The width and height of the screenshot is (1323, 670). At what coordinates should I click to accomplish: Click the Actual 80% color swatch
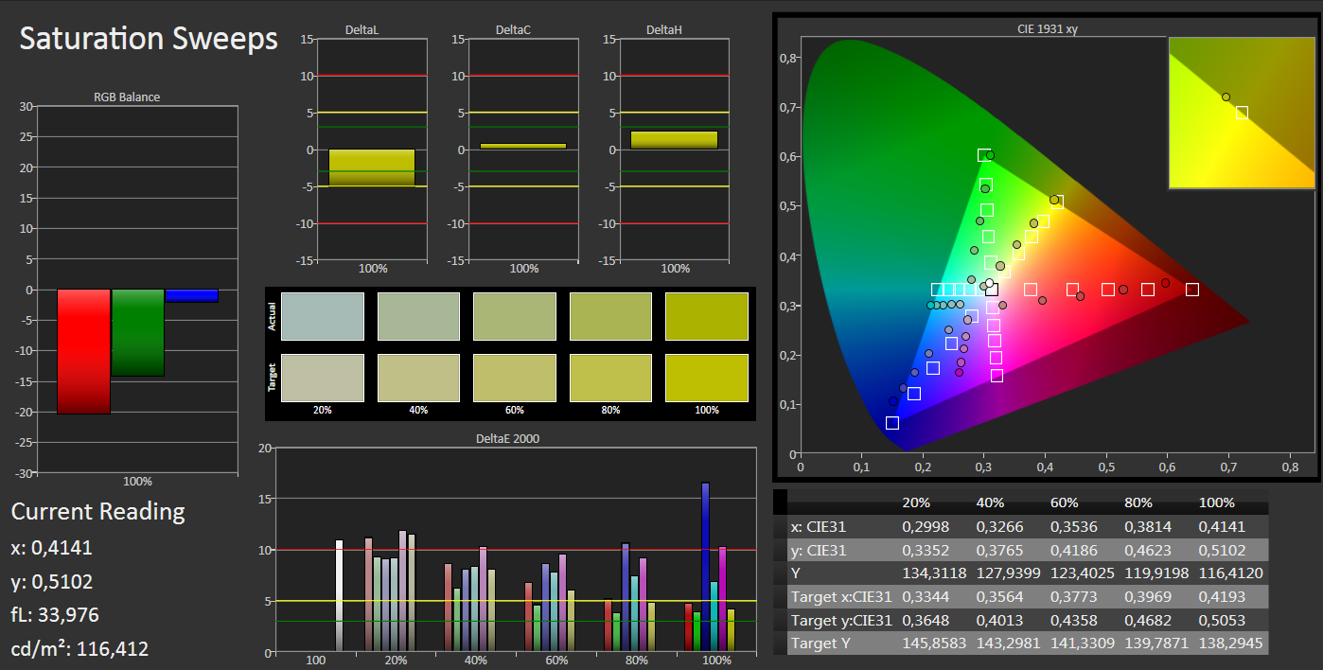click(610, 316)
